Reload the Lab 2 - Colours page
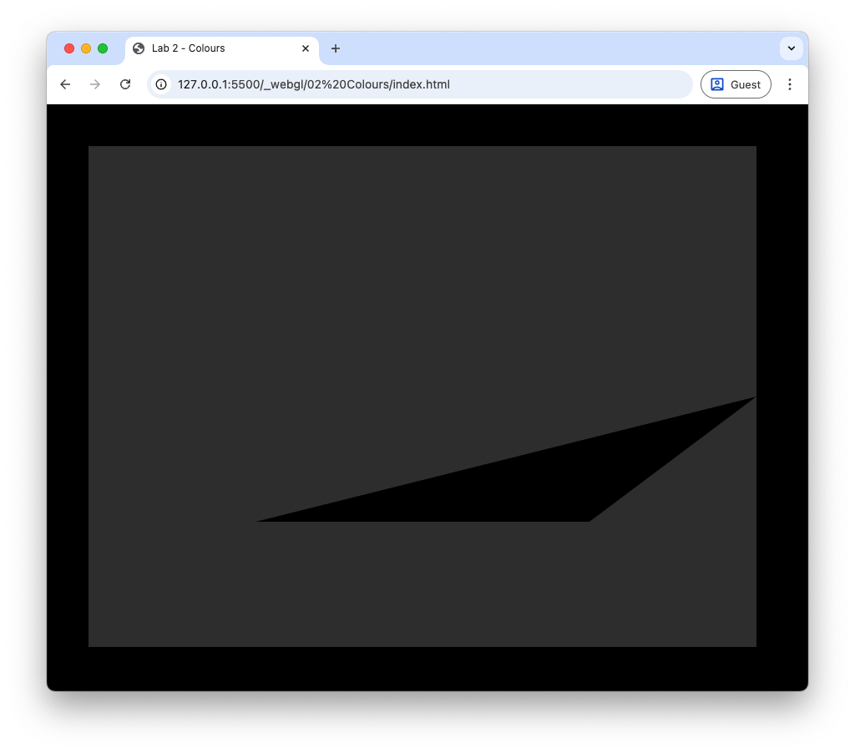 tap(125, 84)
